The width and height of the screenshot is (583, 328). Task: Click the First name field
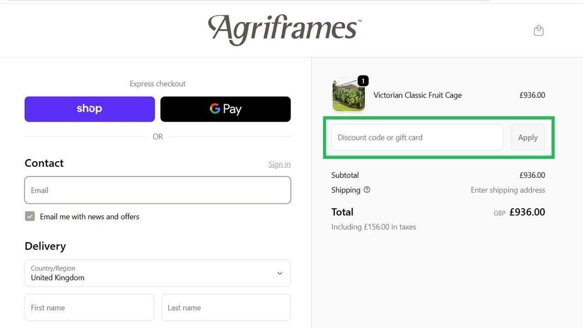(89, 307)
